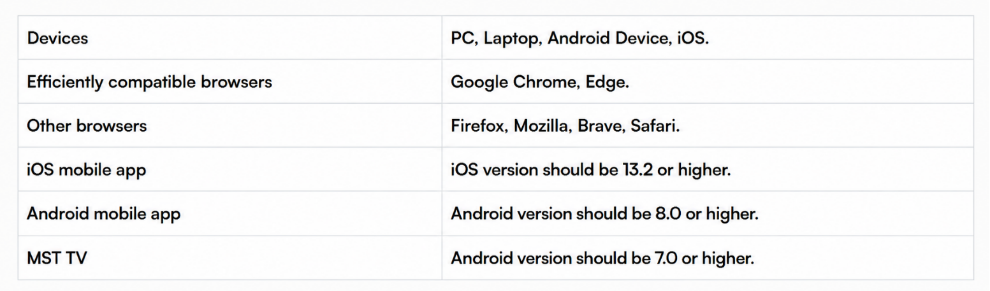Click the 'Other browsers' row label
Viewport: 990px width, 291px height.
pyautogui.click(x=87, y=126)
